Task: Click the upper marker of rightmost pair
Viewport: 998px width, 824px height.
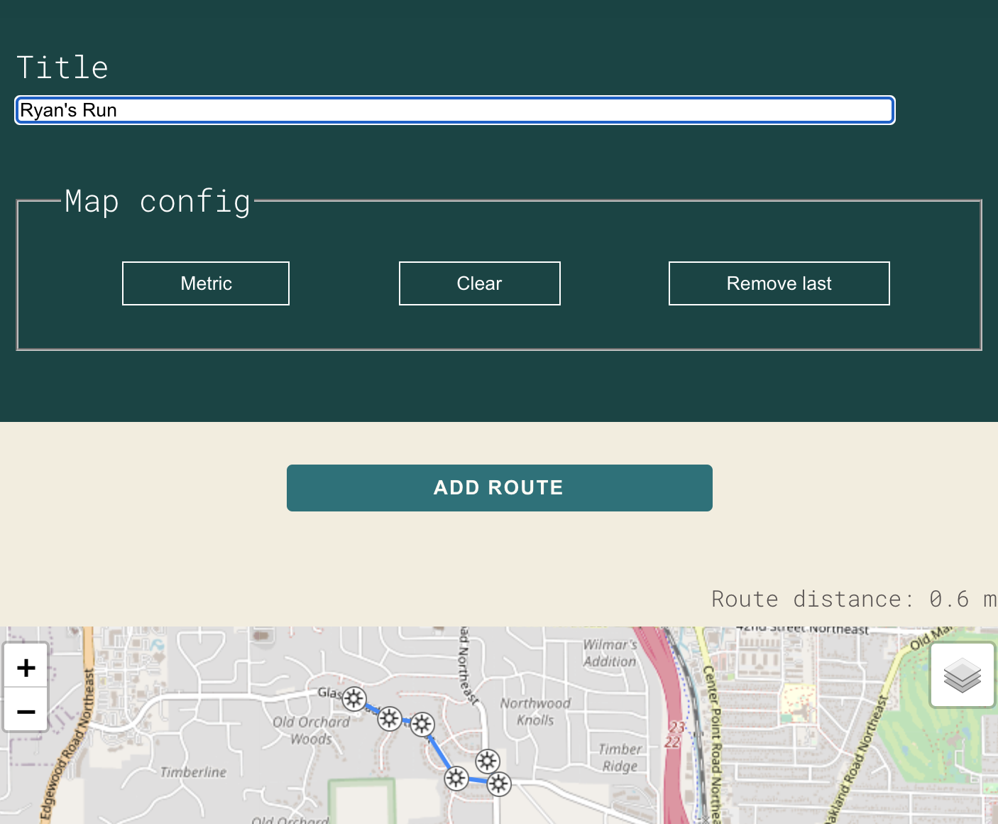Action: [x=488, y=761]
